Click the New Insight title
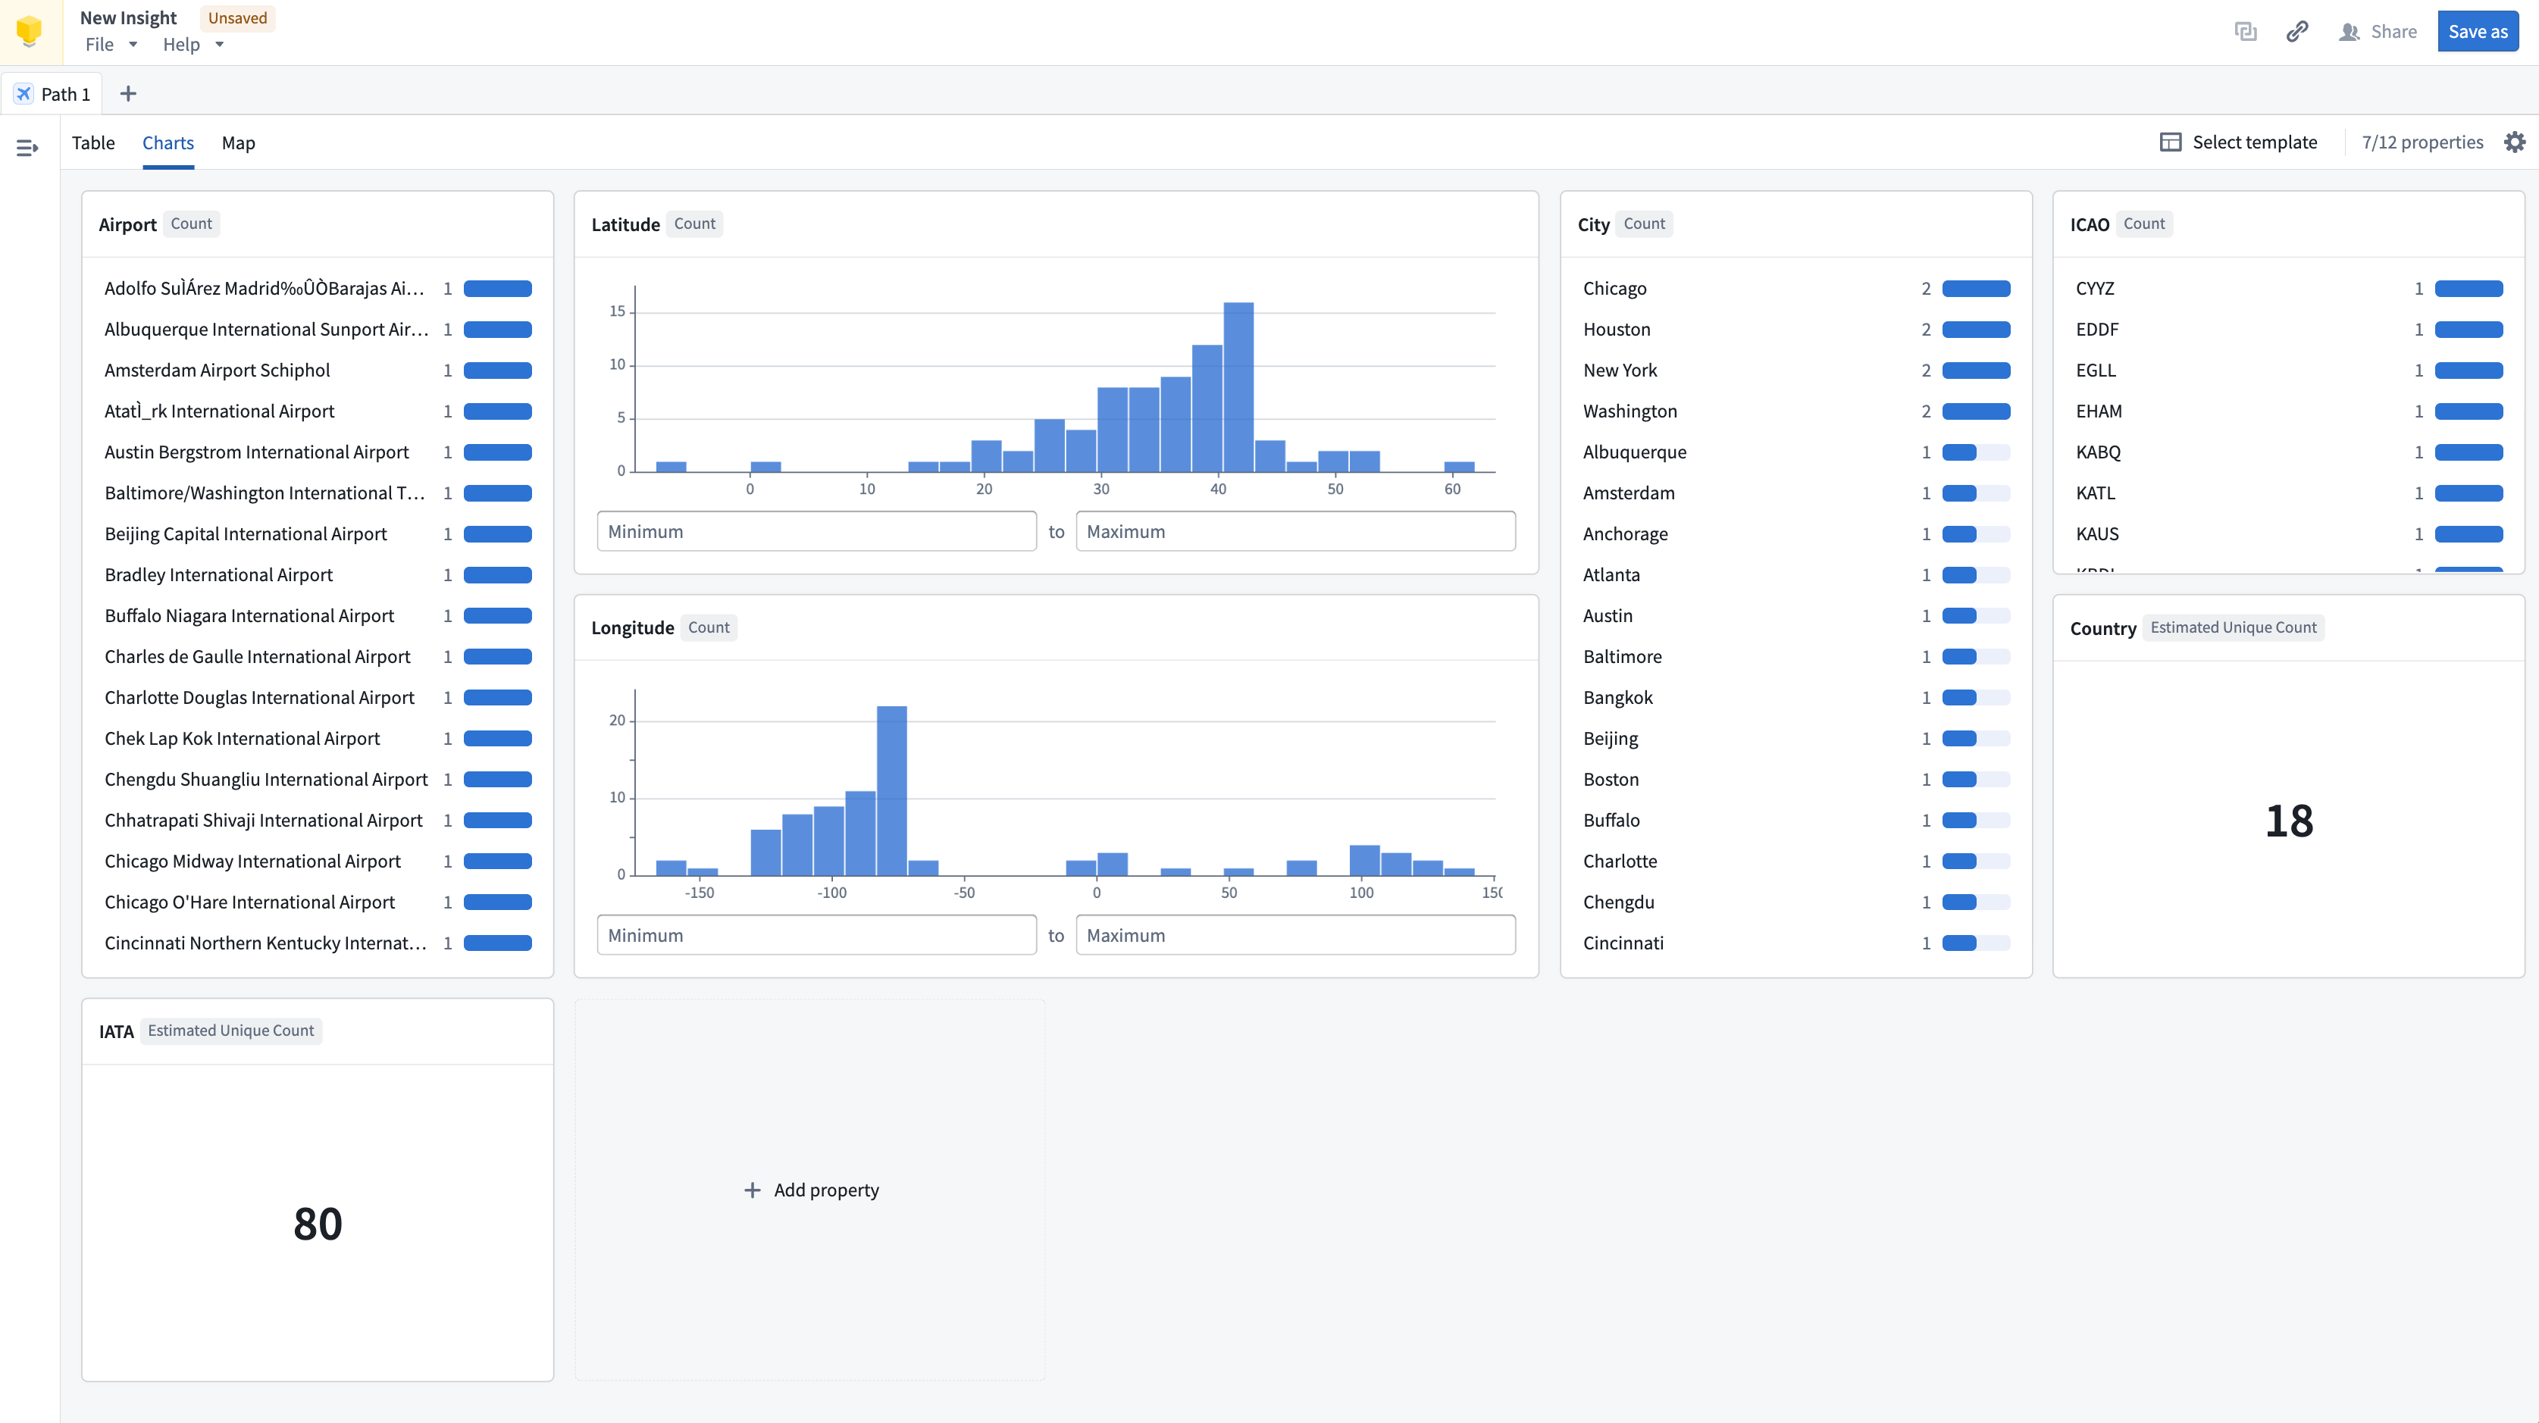 pos(128,17)
